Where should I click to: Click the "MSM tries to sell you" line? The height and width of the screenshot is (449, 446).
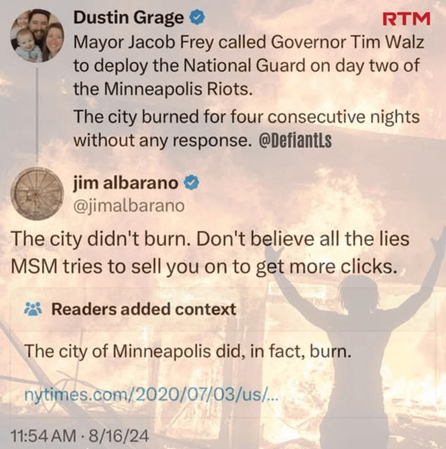pos(204,267)
